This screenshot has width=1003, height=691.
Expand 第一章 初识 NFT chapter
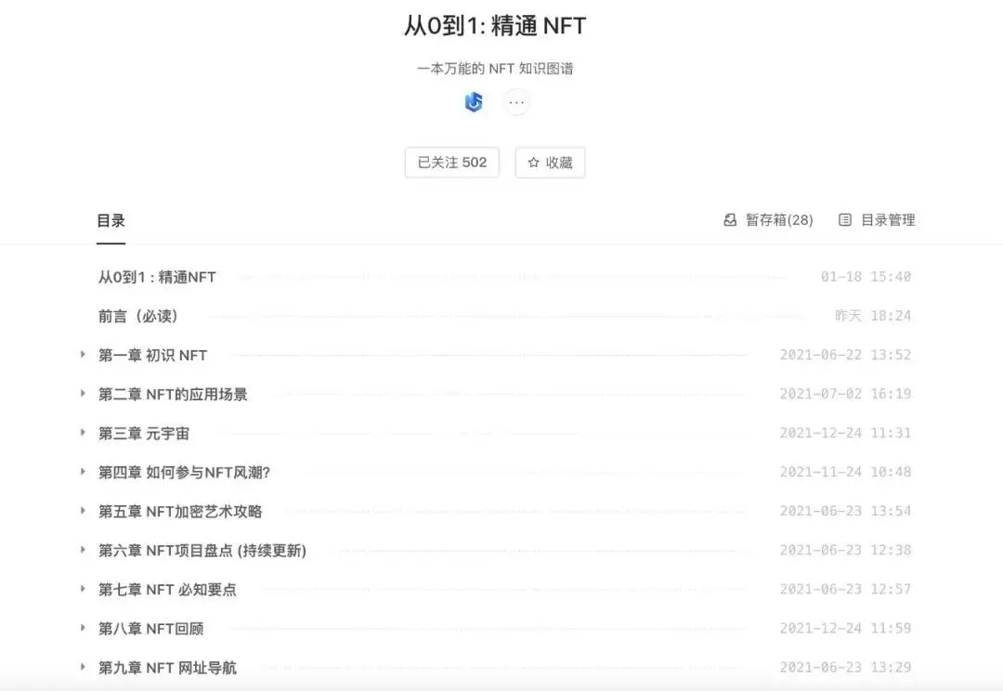coord(83,355)
